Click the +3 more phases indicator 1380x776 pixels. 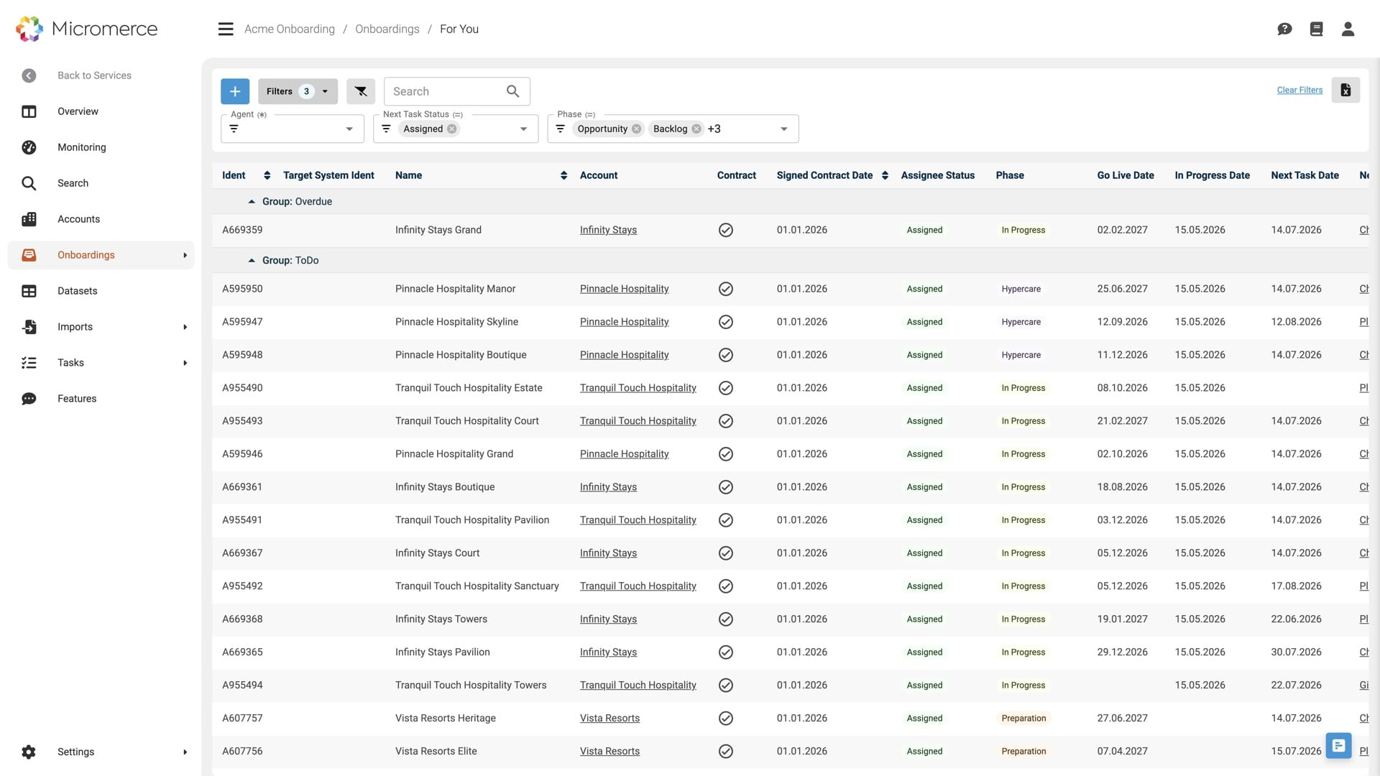pyautogui.click(x=714, y=129)
